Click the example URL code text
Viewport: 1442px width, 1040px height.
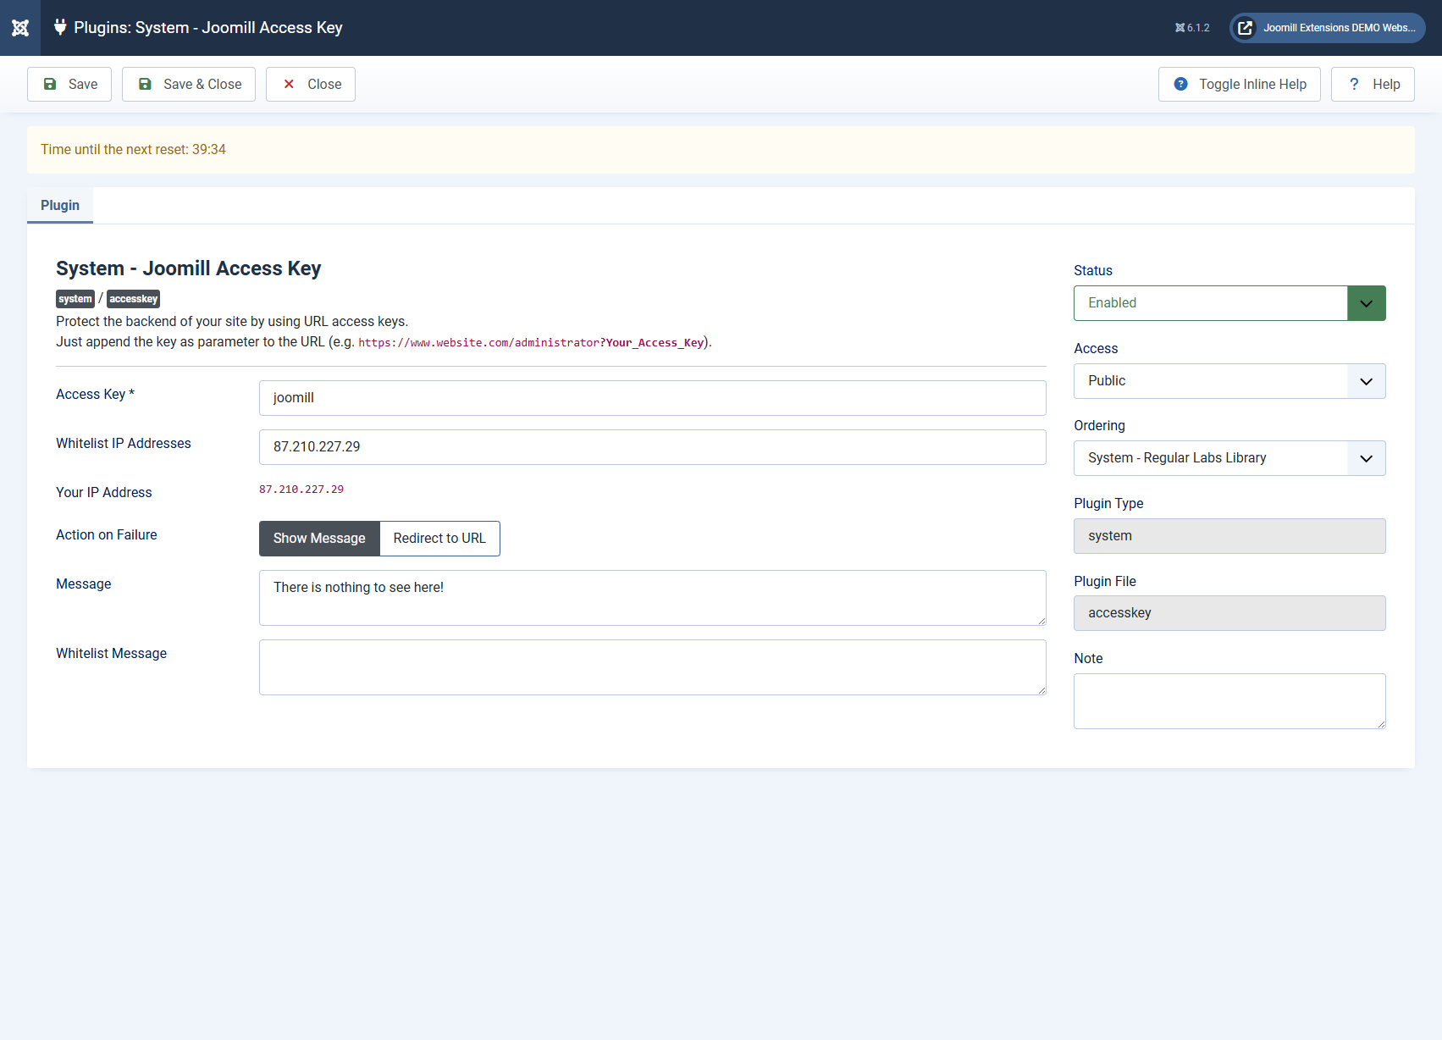click(x=531, y=343)
